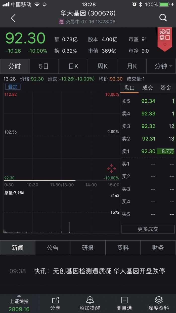Viewport: 176px width, 313px height.
Task: Select the 盘口 tab
Action: coord(129,88)
